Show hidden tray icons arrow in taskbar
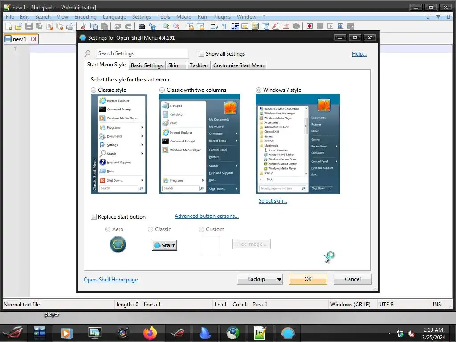This screenshot has height=342, width=456. coord(389,334)
